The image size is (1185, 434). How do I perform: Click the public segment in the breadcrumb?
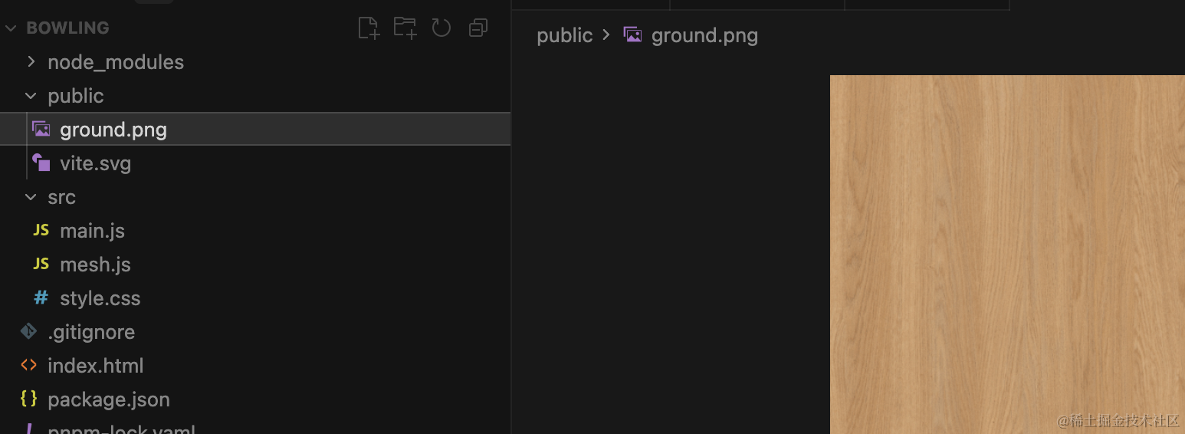tap(564, 35)
